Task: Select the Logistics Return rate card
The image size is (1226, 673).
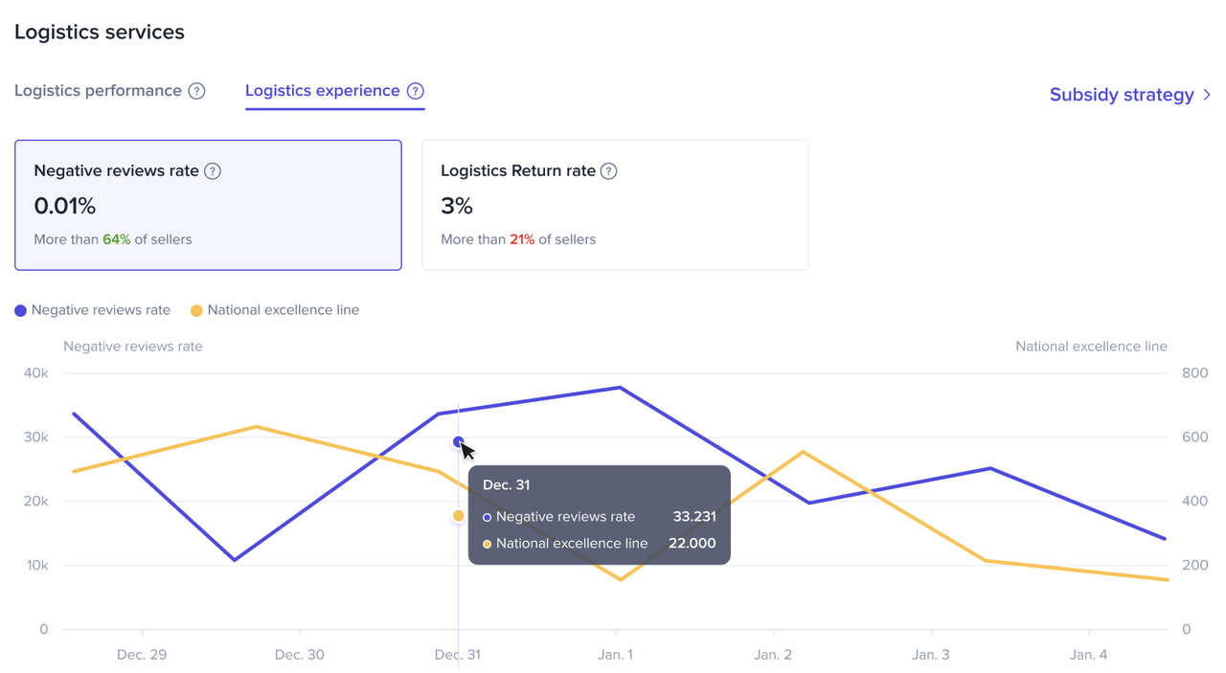Action: point(615,205)
